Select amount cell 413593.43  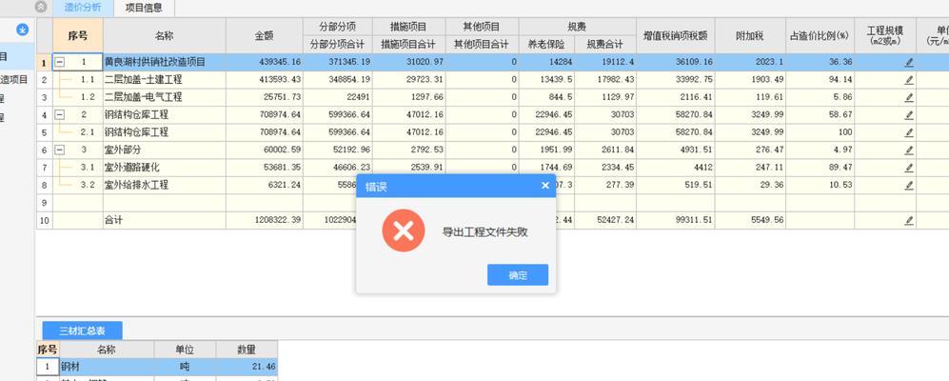(264, 79)
